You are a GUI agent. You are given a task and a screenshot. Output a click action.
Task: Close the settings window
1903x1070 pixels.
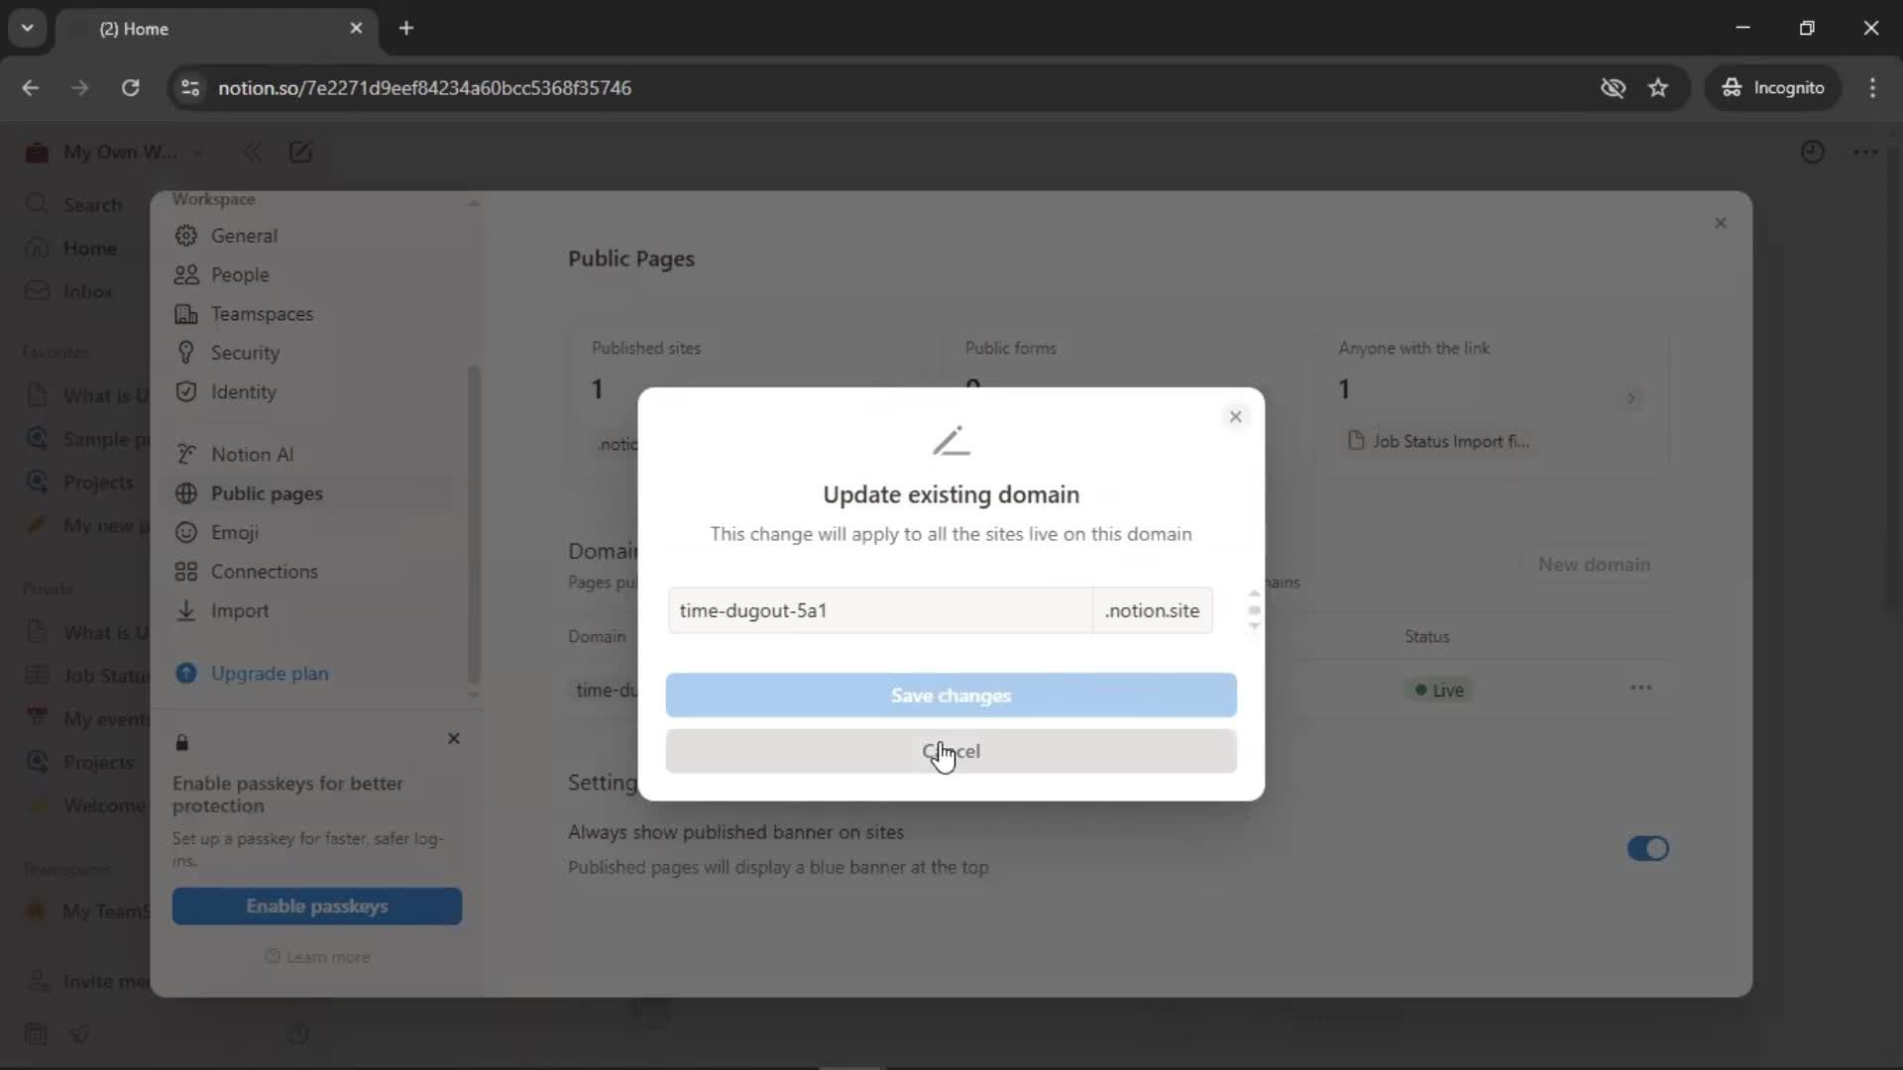[x=1721, y=223]
